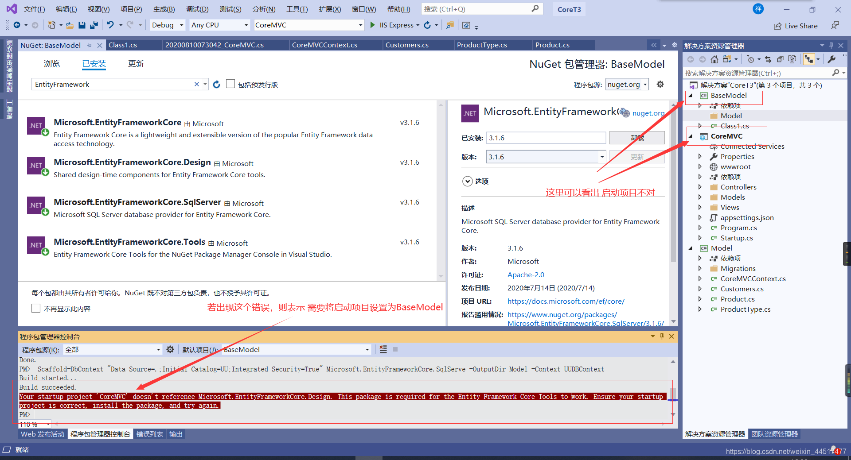
Task: Open Properties wrench icon in Solution Explorer
Action: [x=832, y=59]
